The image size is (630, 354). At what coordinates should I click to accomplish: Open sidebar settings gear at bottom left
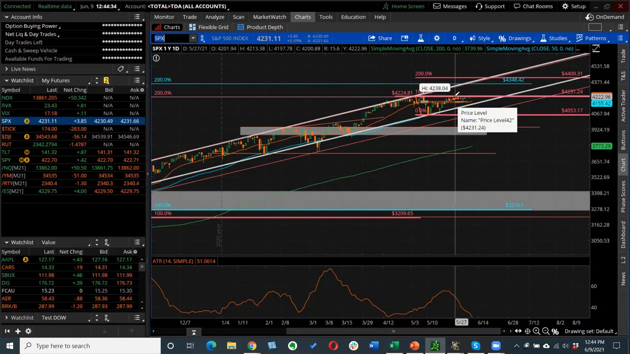29,331
